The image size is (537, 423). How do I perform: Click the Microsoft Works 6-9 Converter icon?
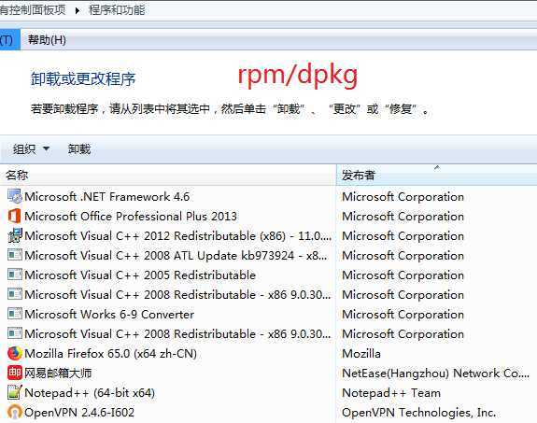(15, 314)
